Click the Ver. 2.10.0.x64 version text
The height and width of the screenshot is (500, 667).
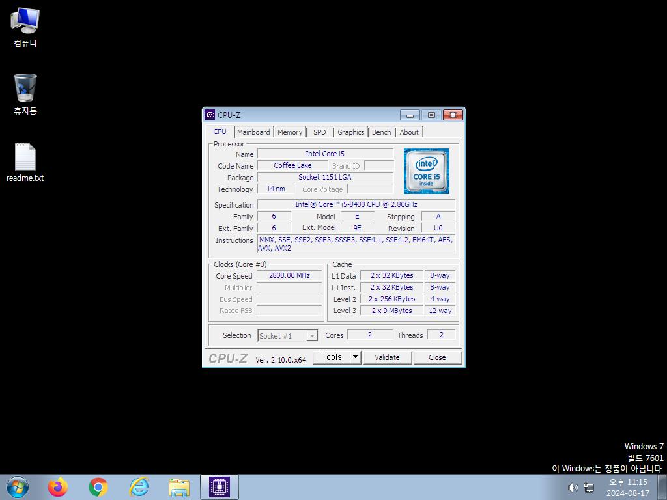pos(281,359)
